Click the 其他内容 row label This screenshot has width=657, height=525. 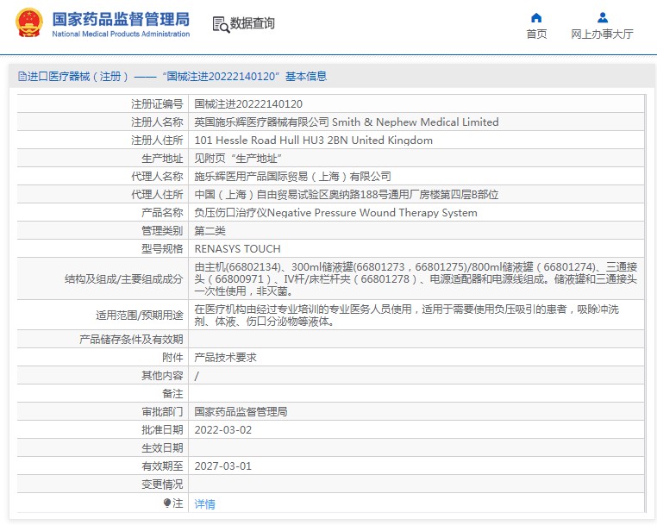click(162, 376)
